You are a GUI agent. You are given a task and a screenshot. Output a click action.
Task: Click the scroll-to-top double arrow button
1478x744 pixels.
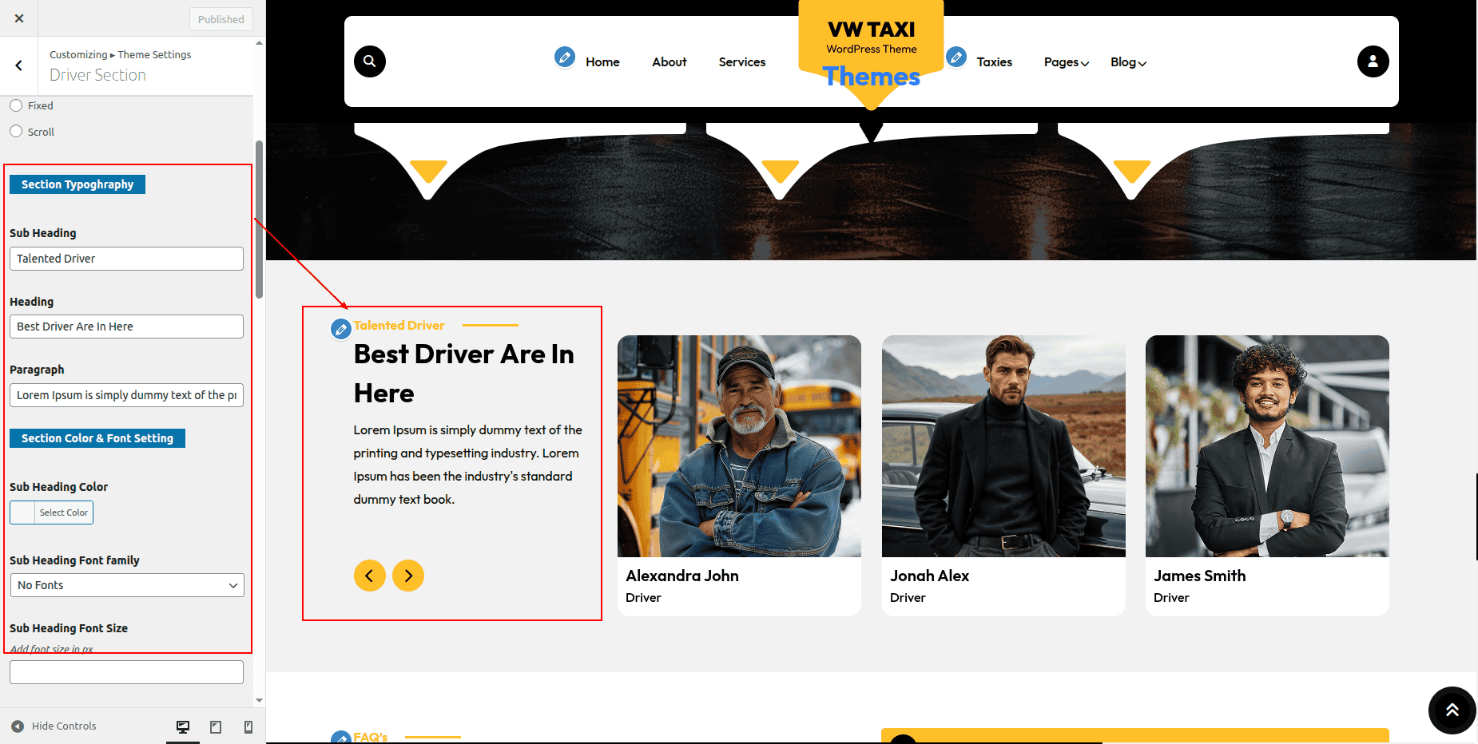pyautogui.click(x=1452, y=710)
